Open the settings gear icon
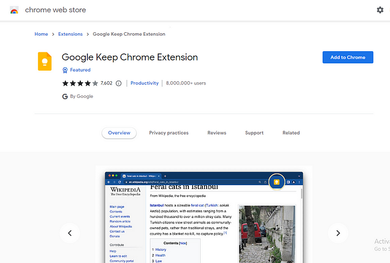The height and width of the screenshot is (263, 390). [x=380, y=10]
